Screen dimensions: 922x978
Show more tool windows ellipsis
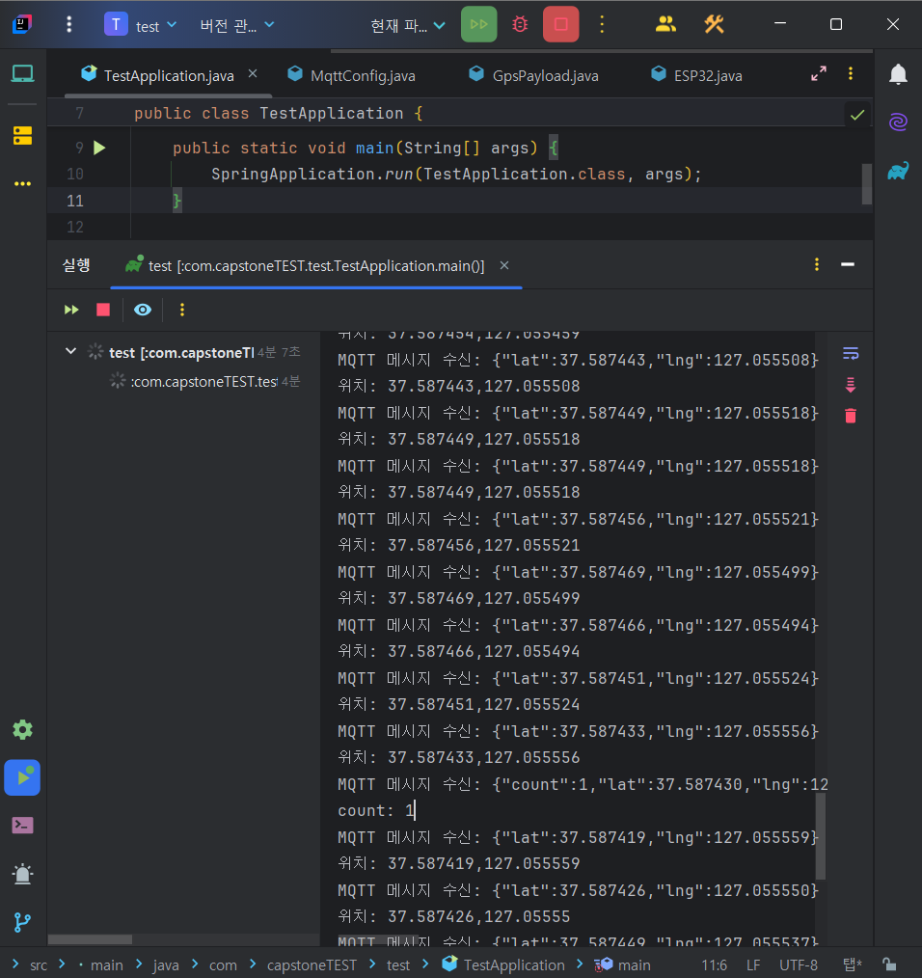coord(22,183)
